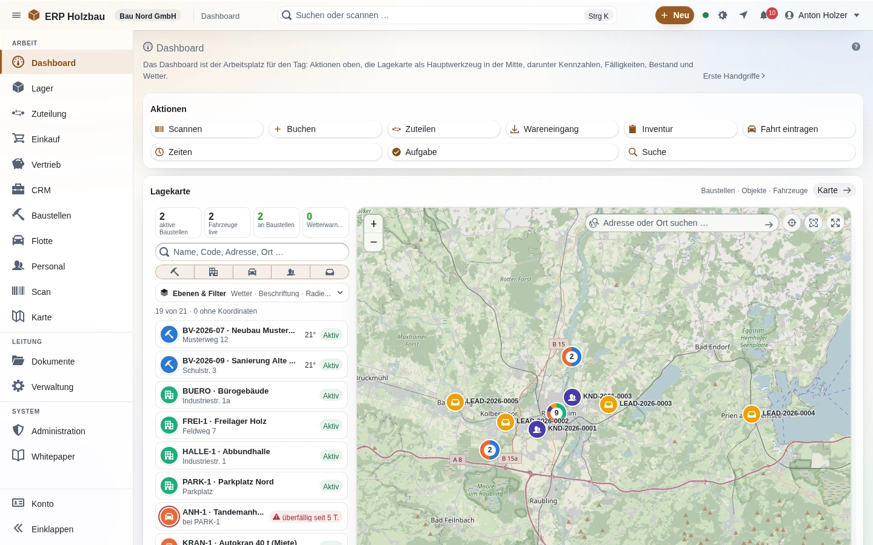This screenshot has height=545, width=873.
Task: Open the settings gear in top bar
Action: [723, 15]
